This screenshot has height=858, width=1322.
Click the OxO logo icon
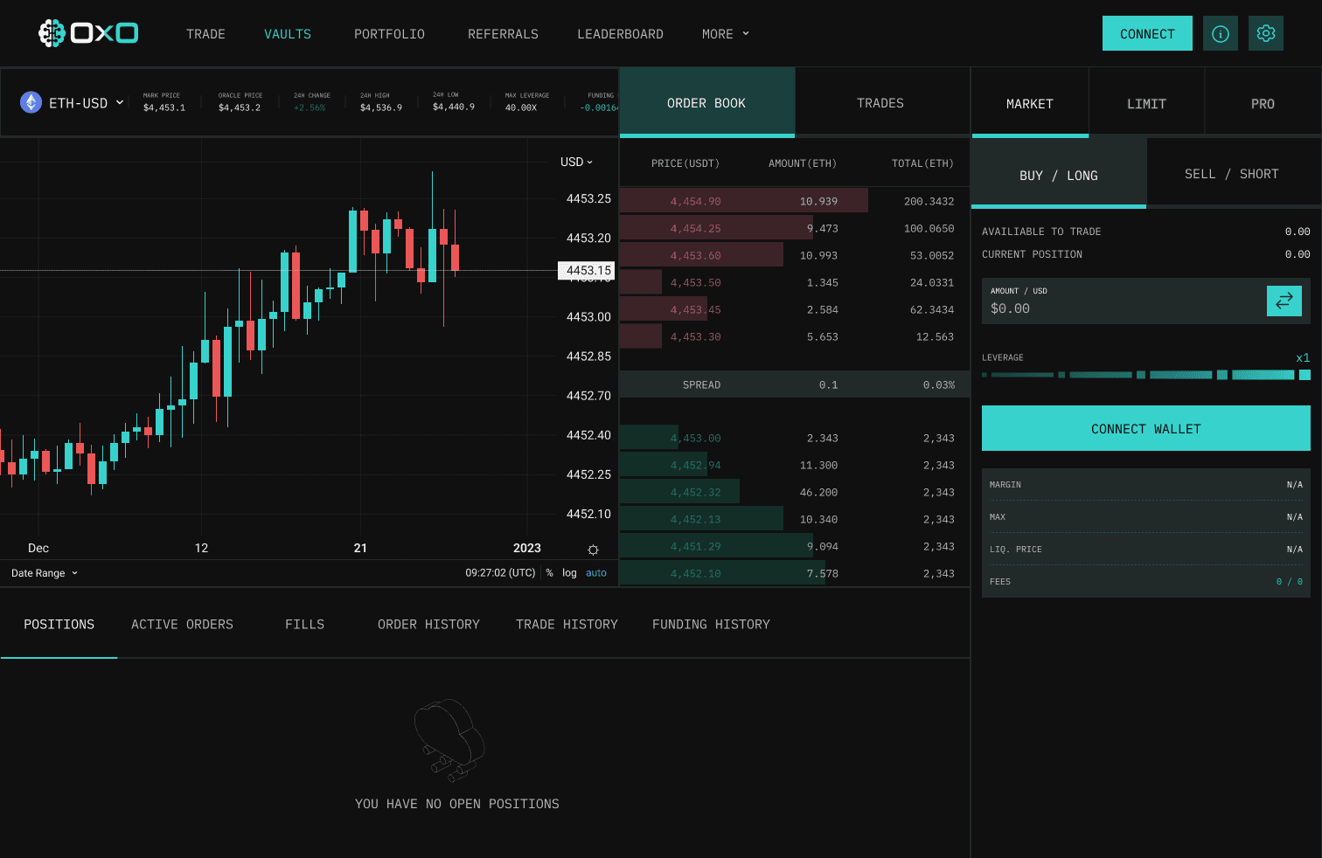pyautogui.click(x=52, y=33)
